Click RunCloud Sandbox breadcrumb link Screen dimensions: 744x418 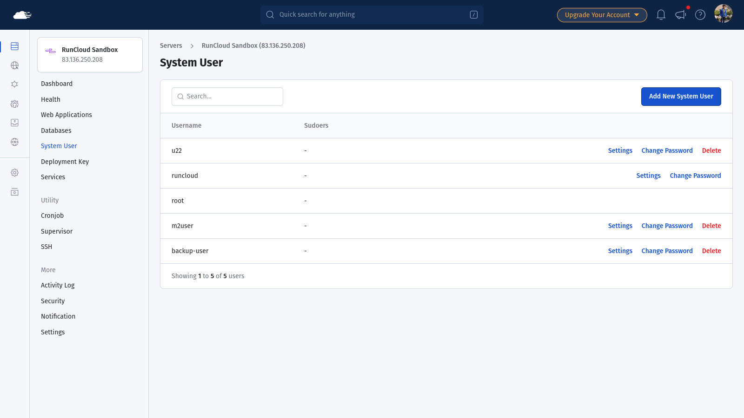coord(253,46)
